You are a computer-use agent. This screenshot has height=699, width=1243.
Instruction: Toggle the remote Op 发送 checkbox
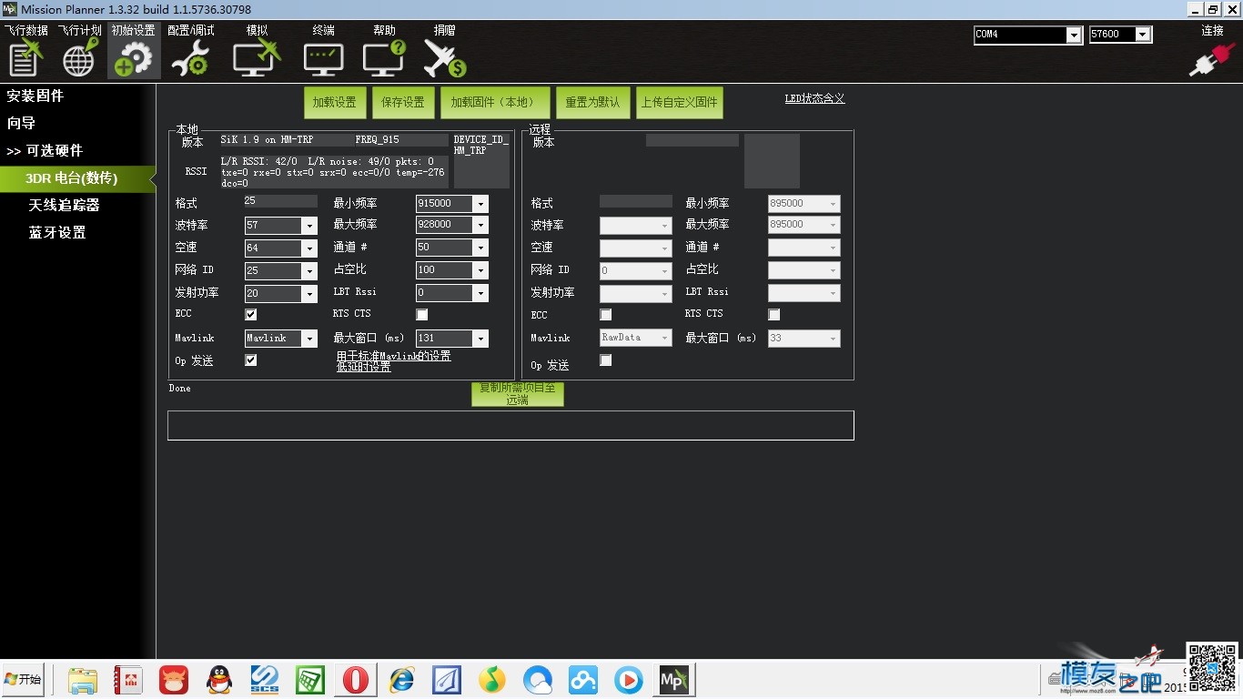click(x=606, y=360)
